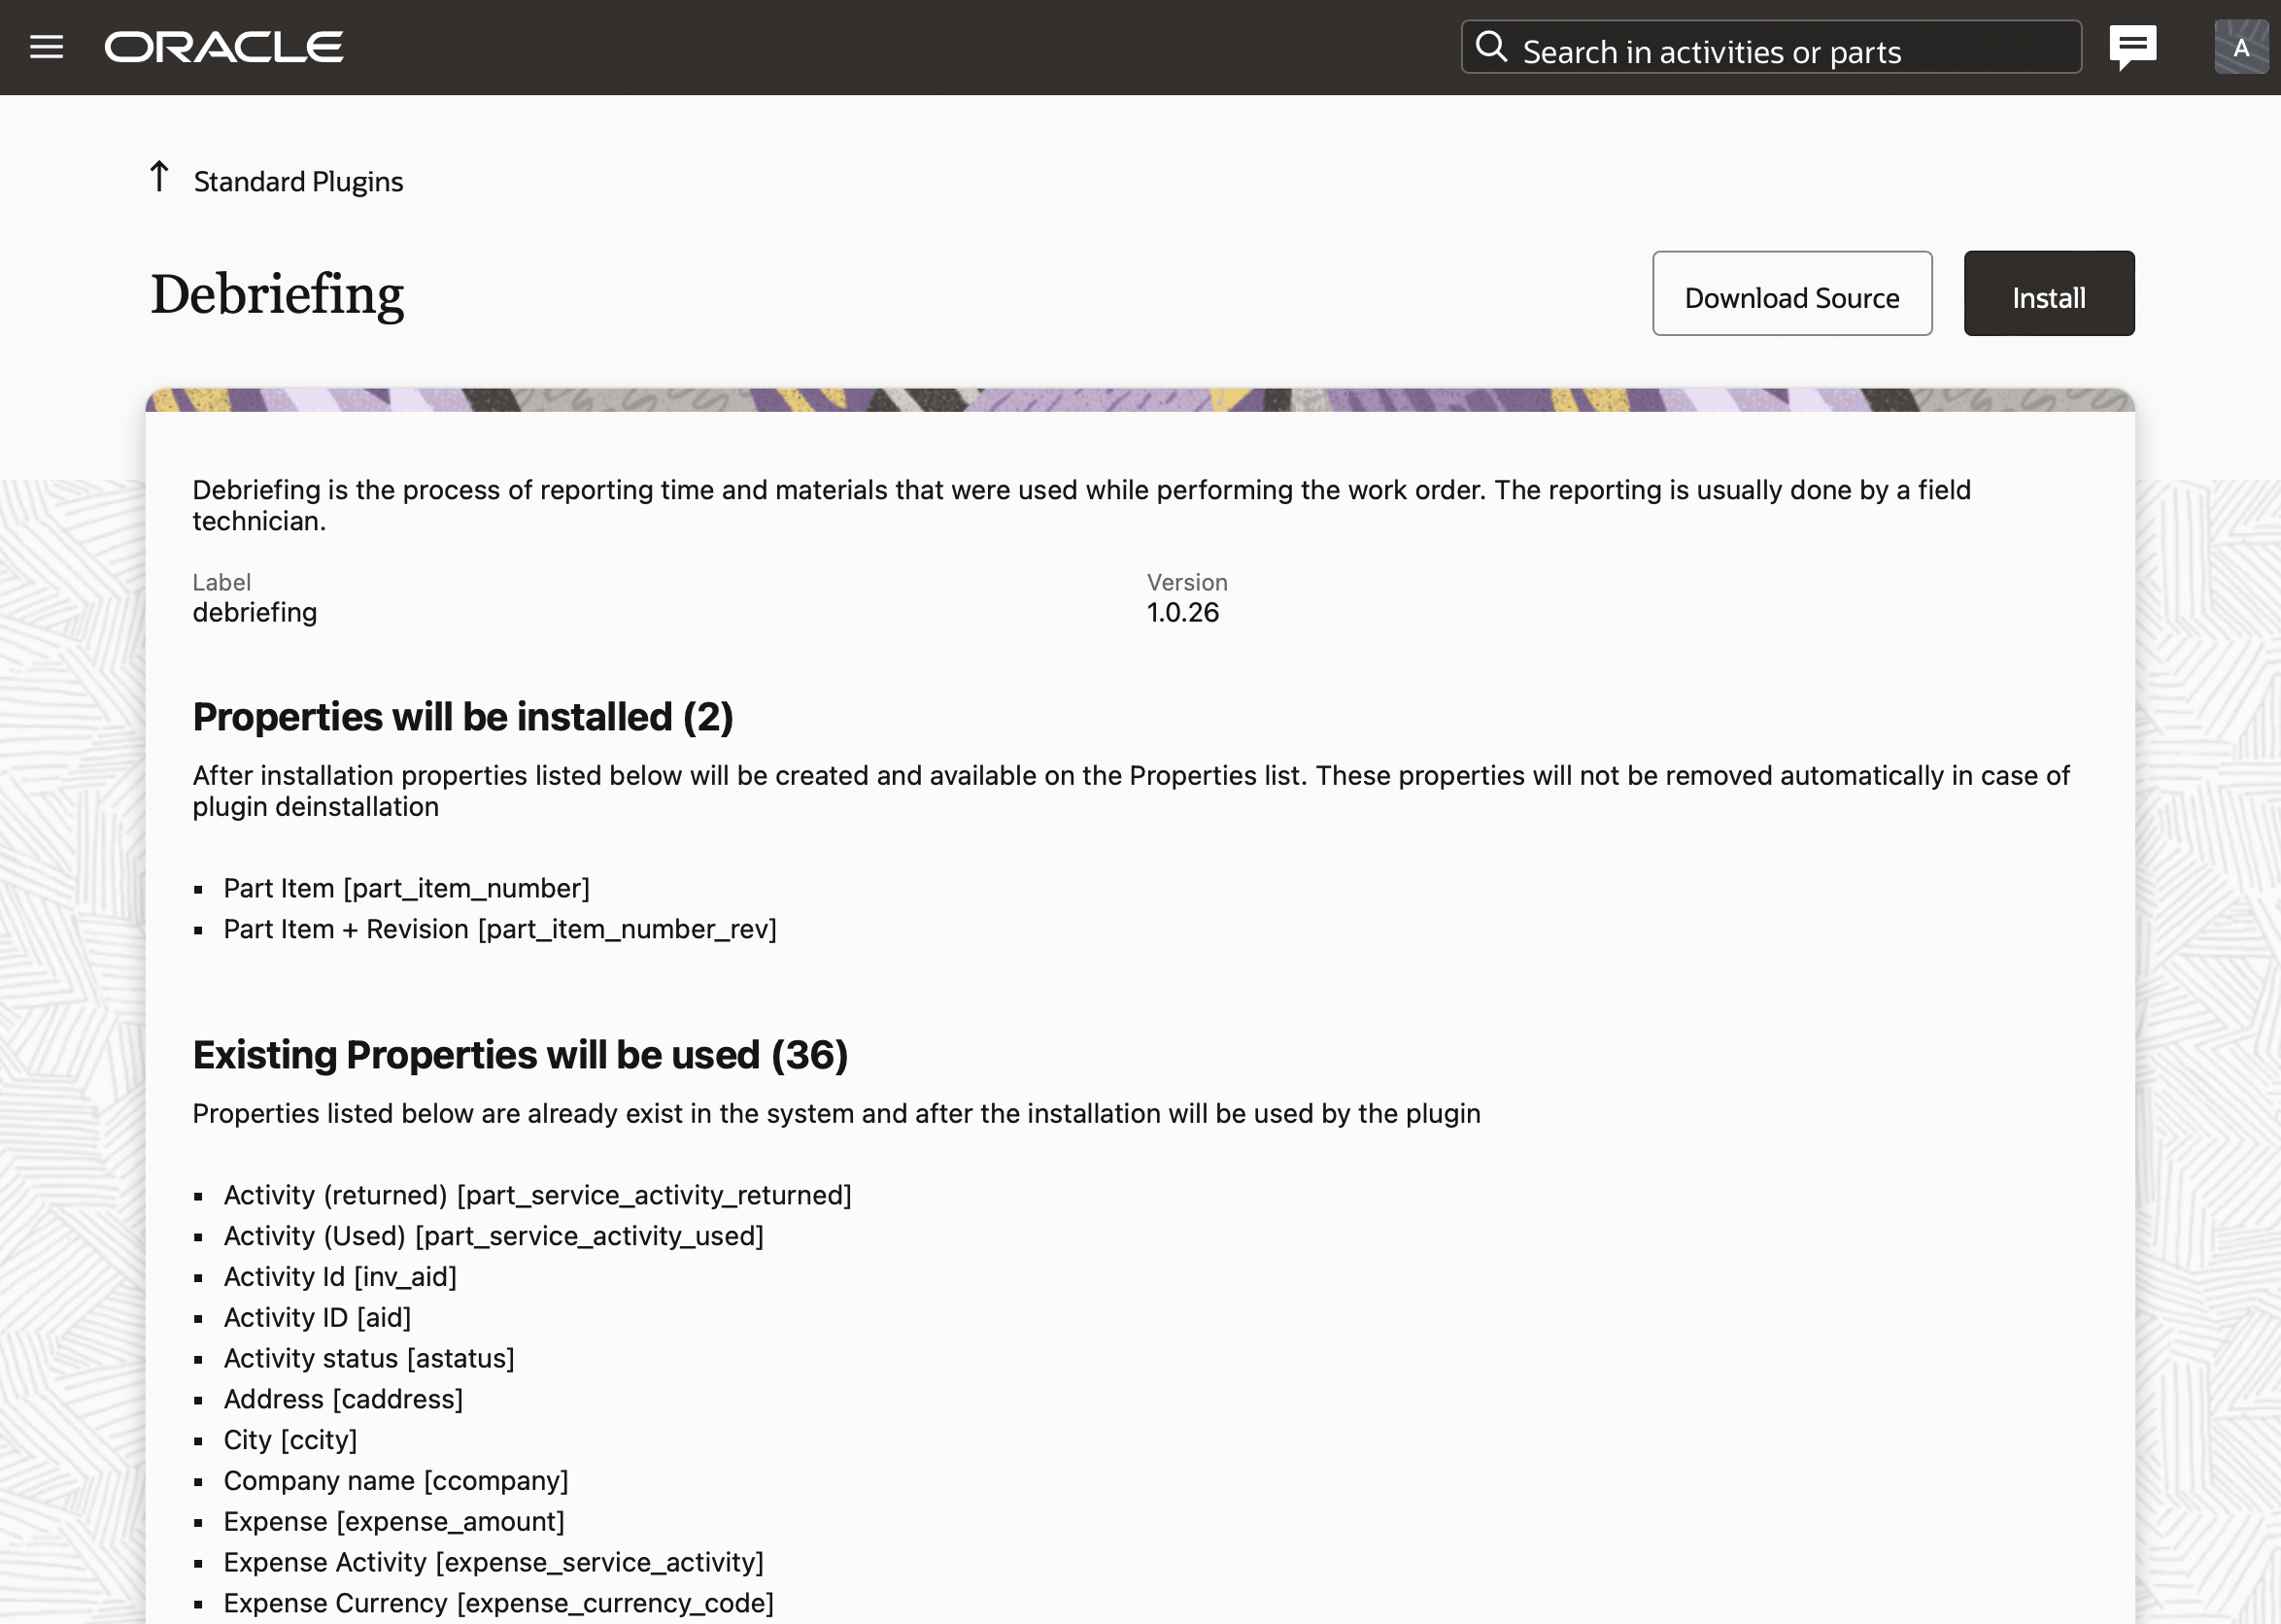Click Existing Properties will be used heading
The width and height of the screenshot is (2281, 1624).
[520, 1055]
